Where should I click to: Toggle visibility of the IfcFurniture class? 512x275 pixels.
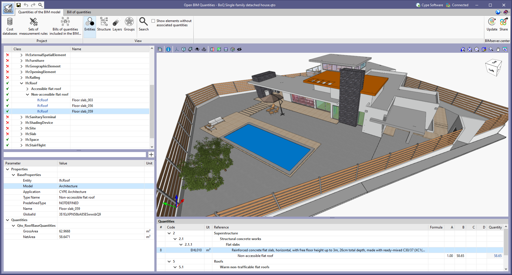point(7,60)
